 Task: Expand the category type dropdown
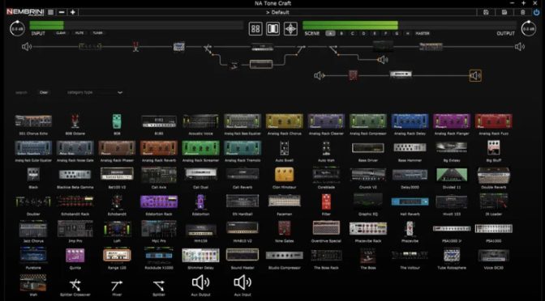(x=95, y=92)
